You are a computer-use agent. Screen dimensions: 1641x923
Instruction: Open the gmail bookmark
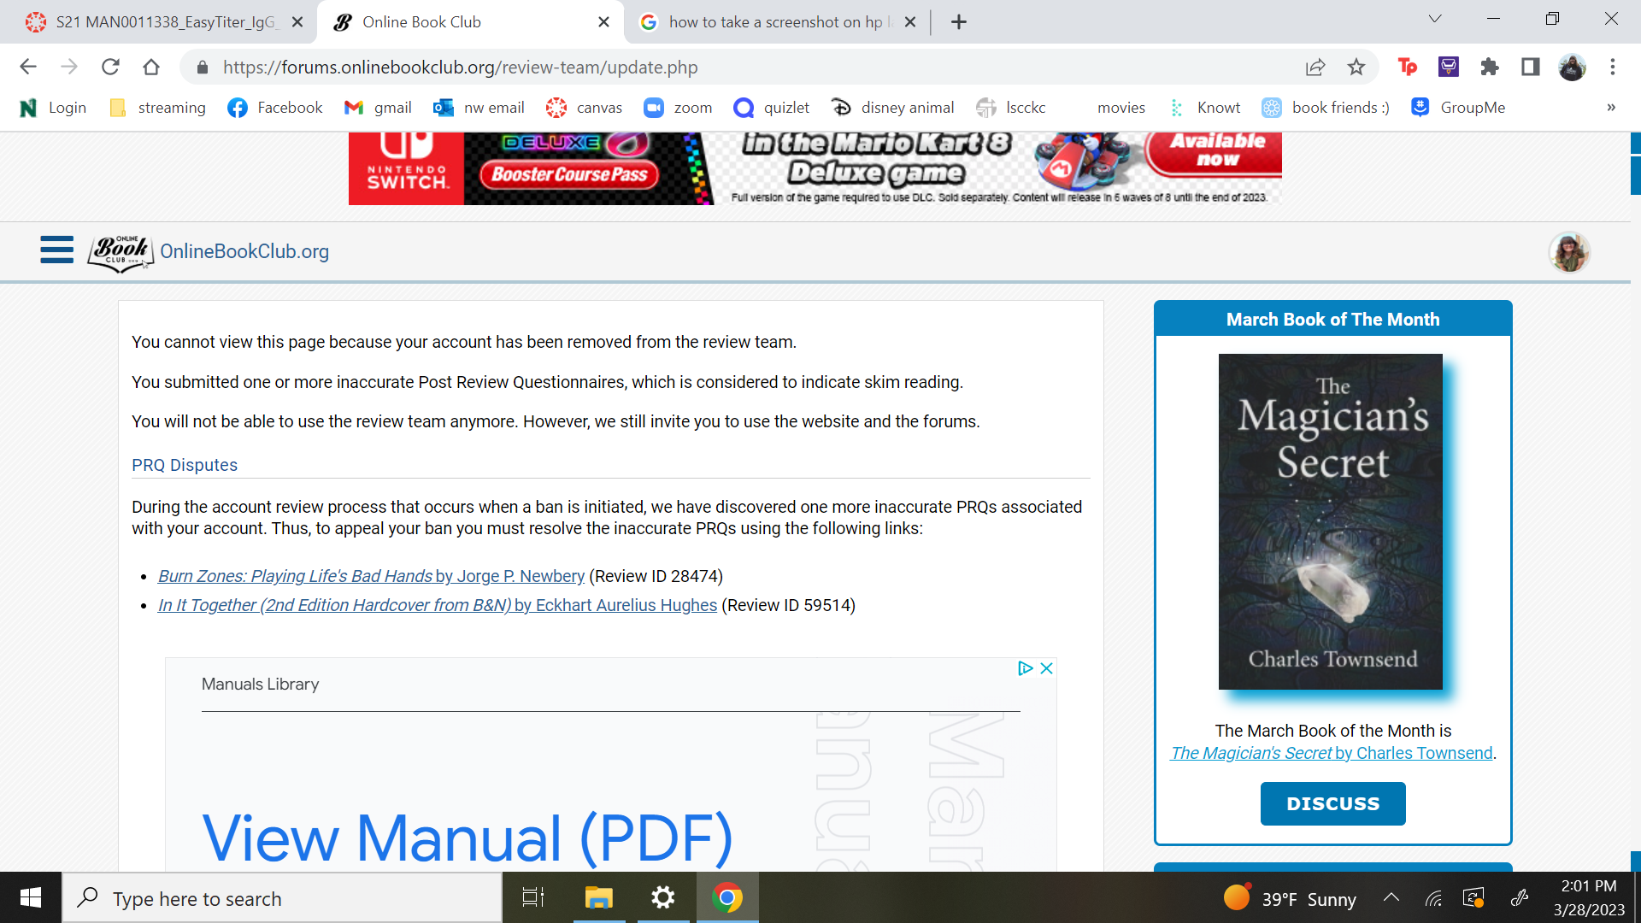pos(378,107)
